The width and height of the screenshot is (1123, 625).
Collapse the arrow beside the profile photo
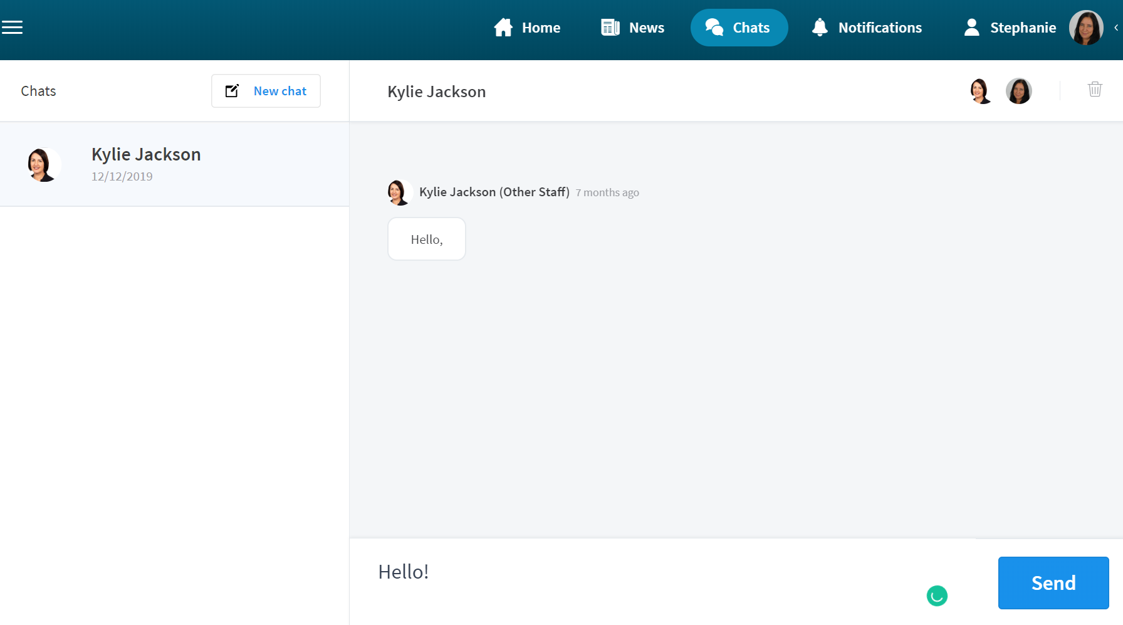coord(1116,28)
